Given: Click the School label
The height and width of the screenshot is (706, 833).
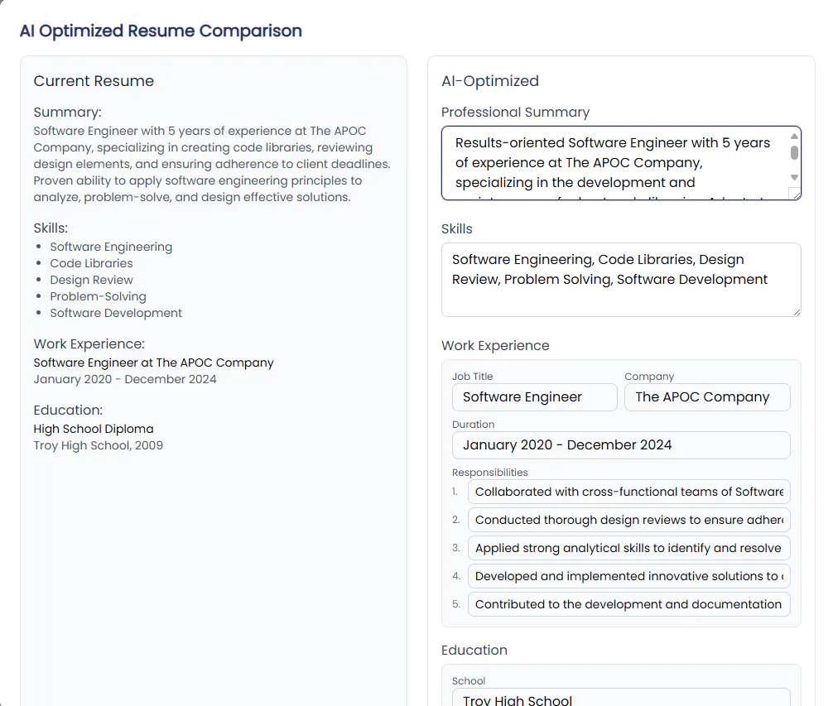Looking at the screenshot, I should tap(469, 681).
